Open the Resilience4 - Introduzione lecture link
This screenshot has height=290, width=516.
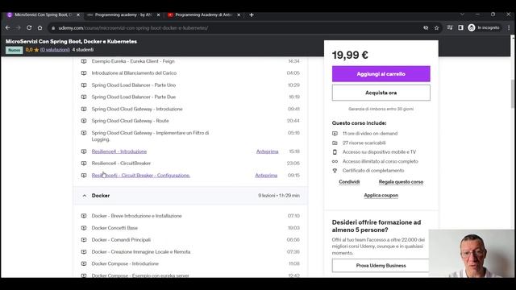click(x=119, y=151)
